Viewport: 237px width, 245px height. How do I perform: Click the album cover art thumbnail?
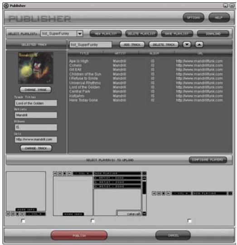tap(36, 68)
